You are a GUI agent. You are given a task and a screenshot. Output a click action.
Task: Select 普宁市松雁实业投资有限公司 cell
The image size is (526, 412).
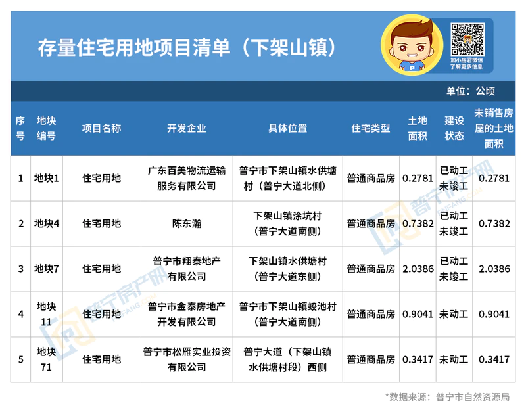[x=187, y=359]
